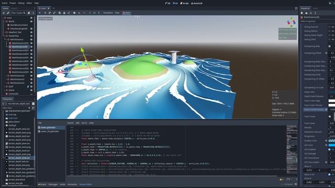Open the Debugger bottom panel
335x188 pixels.
coord(53,184)
